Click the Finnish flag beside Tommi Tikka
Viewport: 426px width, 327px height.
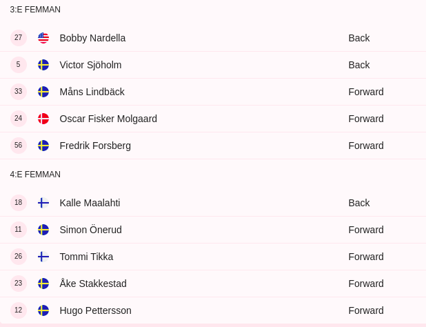pyautogui.click(x=43, y=257)
